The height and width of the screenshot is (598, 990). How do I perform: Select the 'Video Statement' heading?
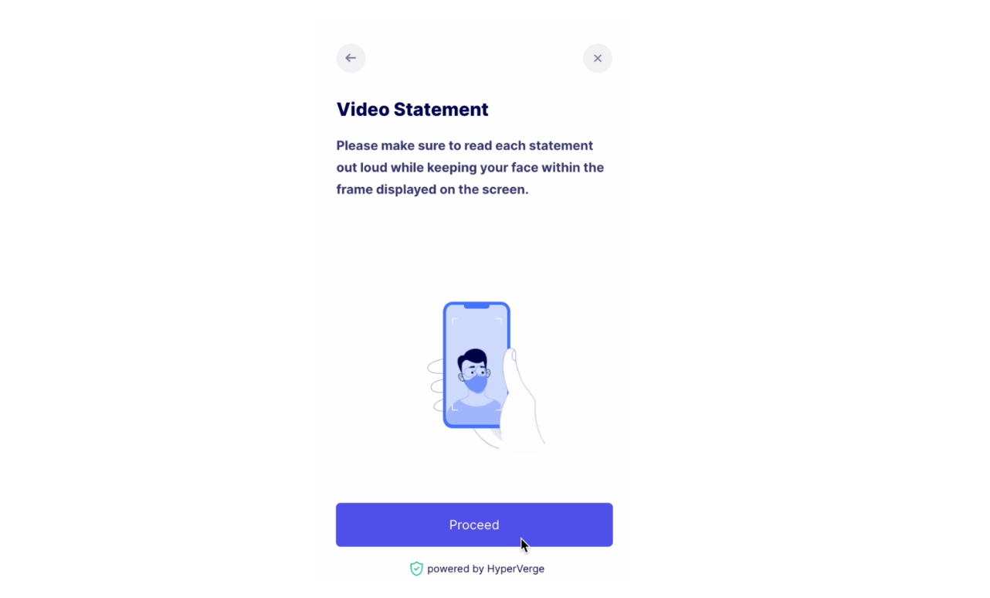412,110
